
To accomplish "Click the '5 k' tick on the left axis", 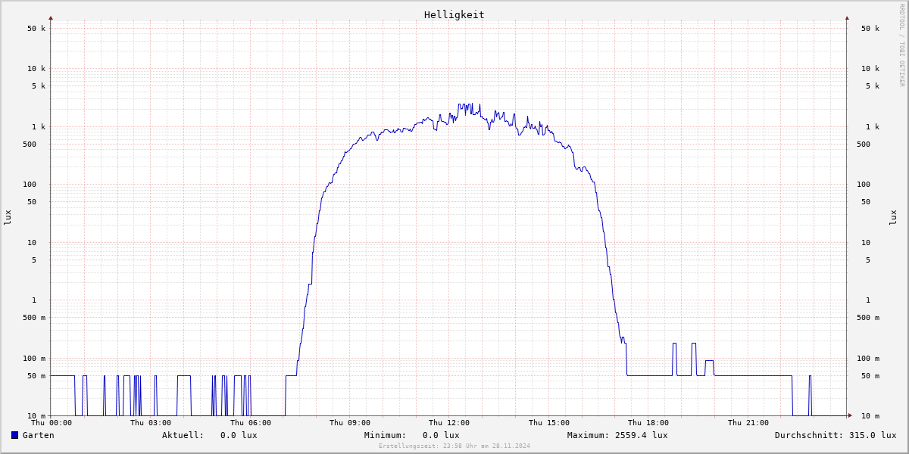I will point(39,86).
